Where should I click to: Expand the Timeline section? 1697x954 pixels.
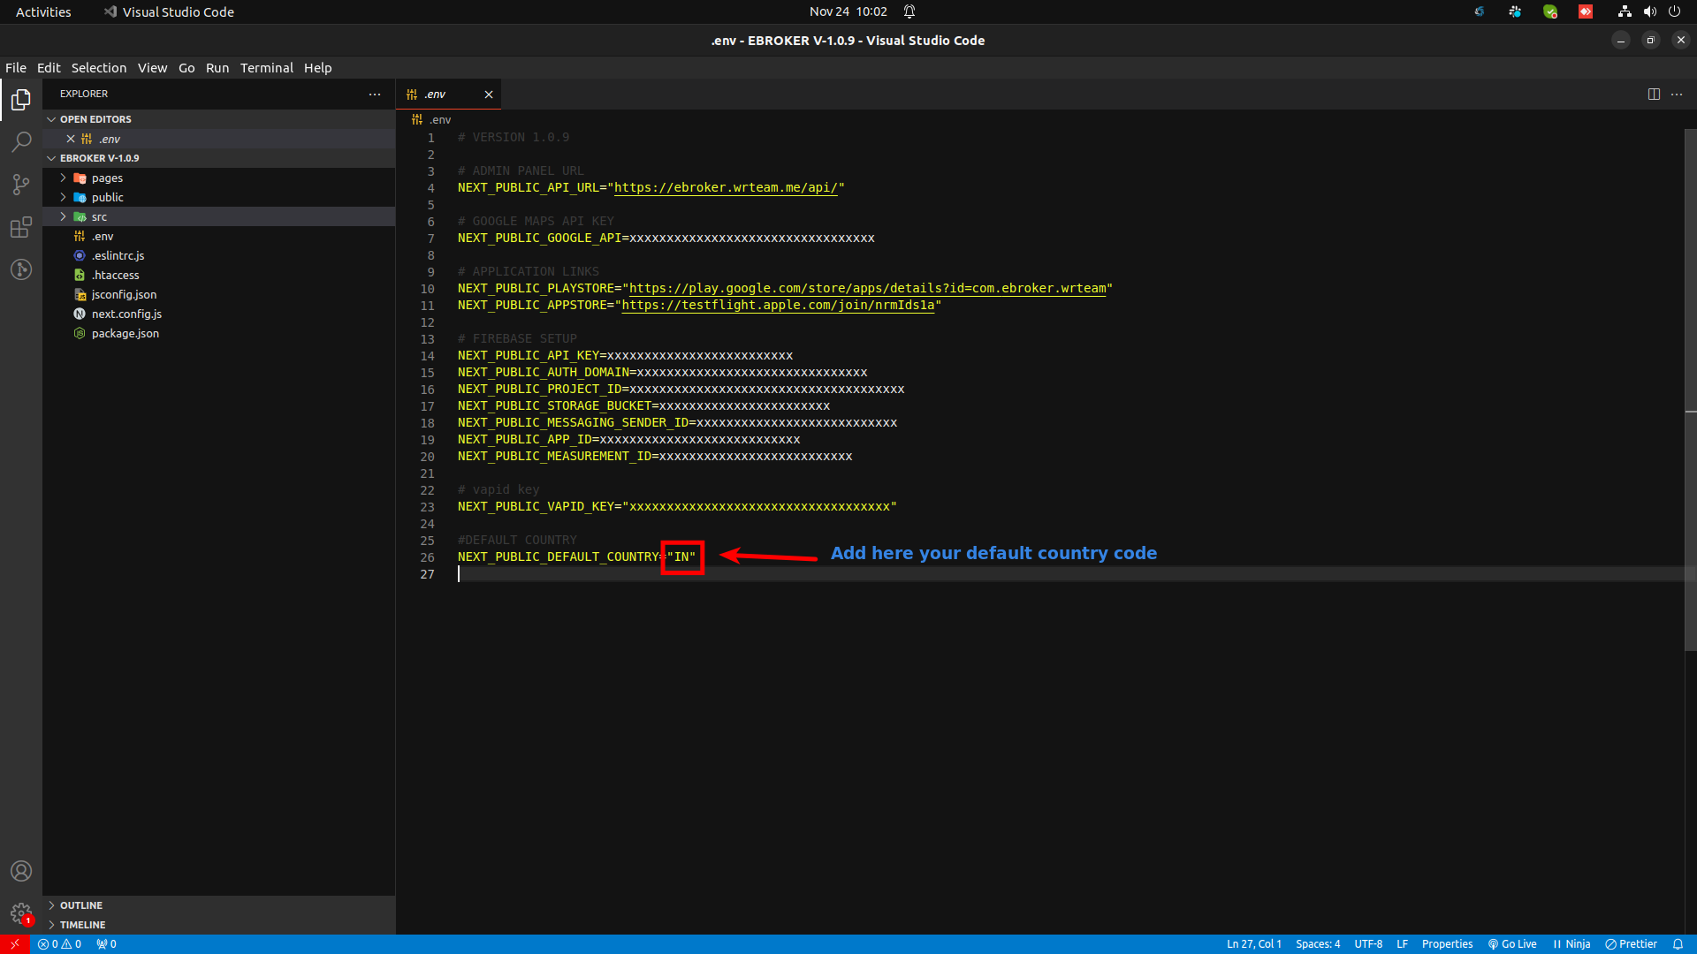[x=219, y=925]
